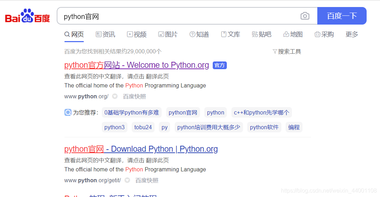Expand the dropdown arrow beside www.python.org/
Image resolution: width=380 pixels, height=197 pixels.
point(115,97)
